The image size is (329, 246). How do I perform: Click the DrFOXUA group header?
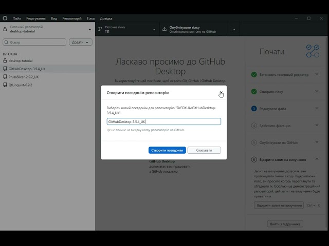click(10, 54)
